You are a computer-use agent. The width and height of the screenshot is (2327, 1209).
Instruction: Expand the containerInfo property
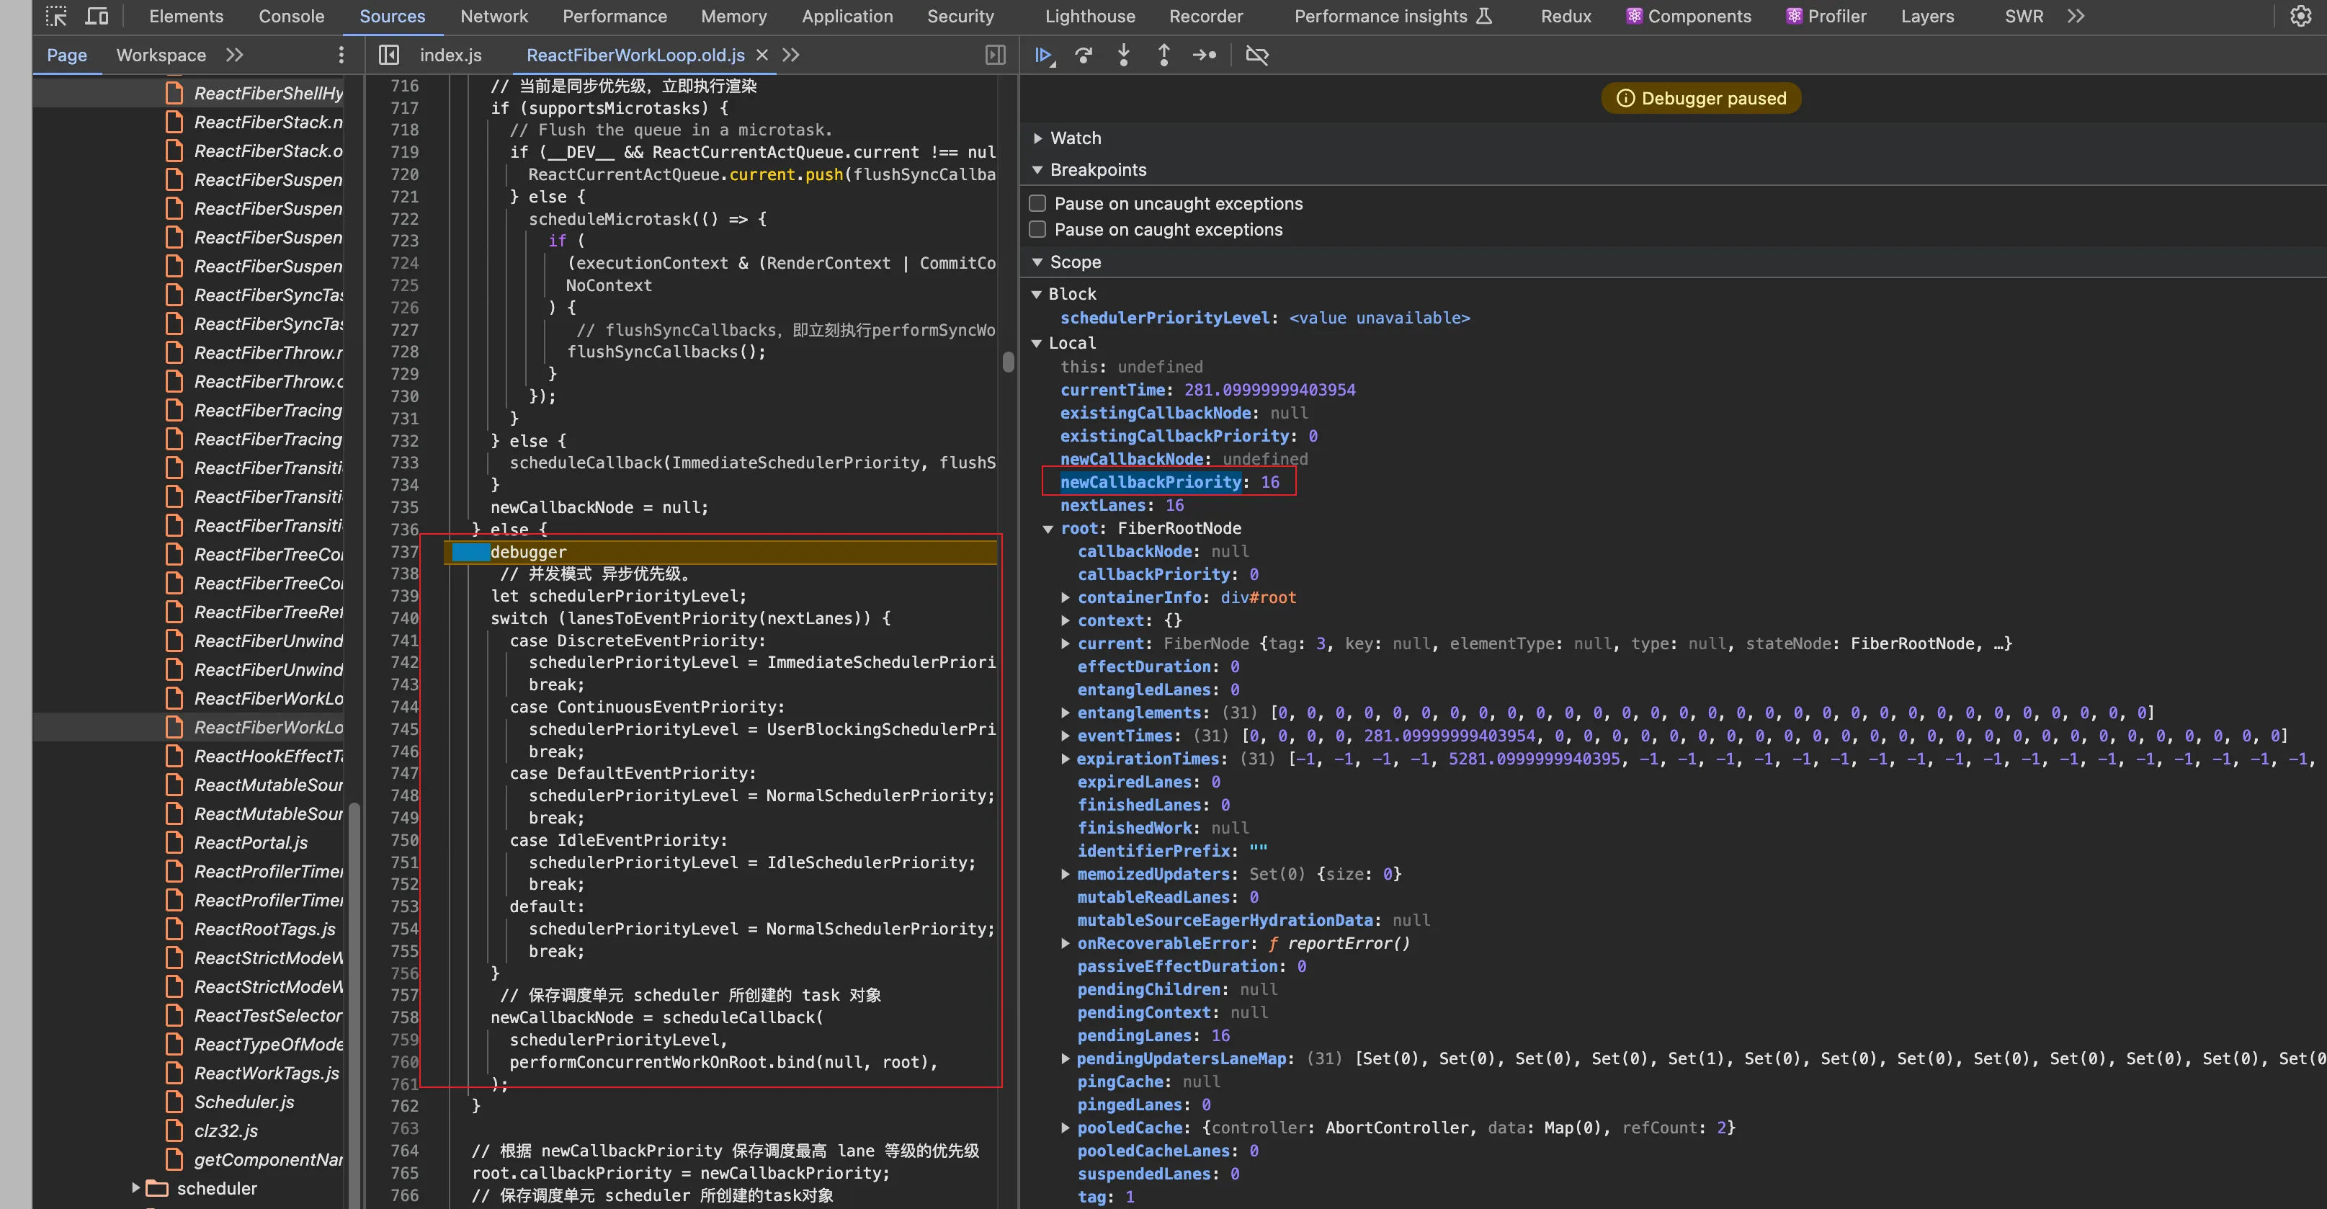(x=1065, y=597)
